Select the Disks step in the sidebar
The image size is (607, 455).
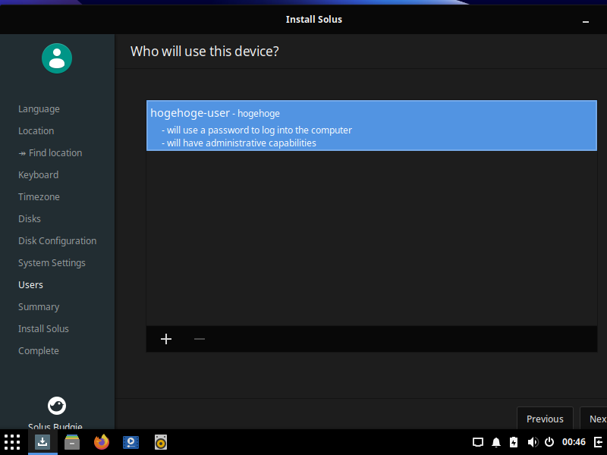click(x=30, y=218)
